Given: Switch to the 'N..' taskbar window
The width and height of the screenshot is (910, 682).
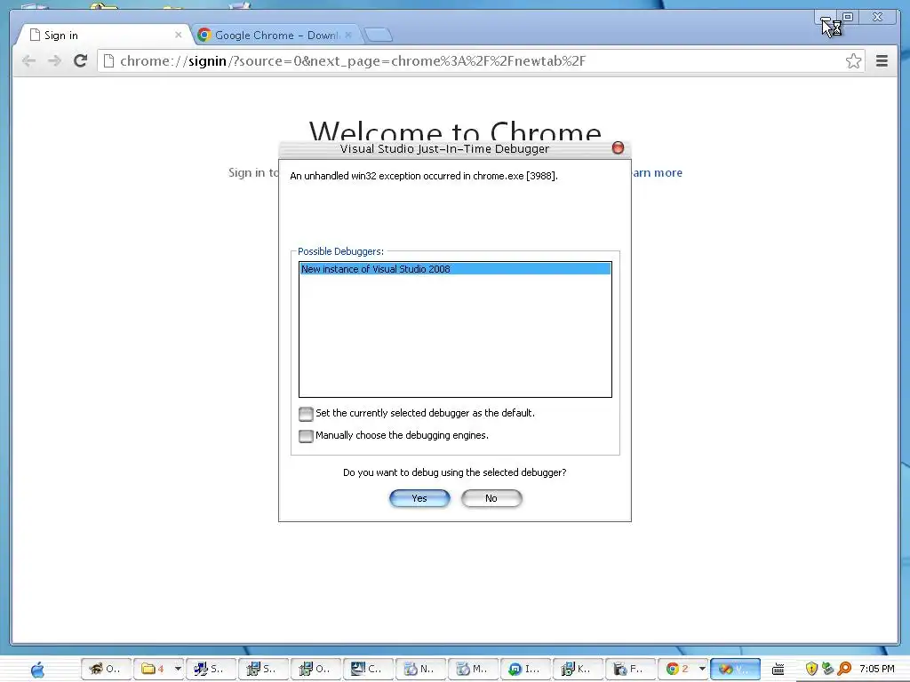Looking at the screenshot, I should point(420,670).
